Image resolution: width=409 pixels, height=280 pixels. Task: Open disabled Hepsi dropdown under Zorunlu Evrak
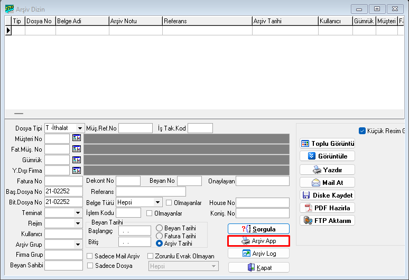click(x=183, y=266)
